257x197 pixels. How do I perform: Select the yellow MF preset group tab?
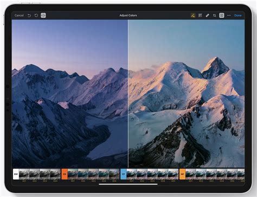point(182,174)
